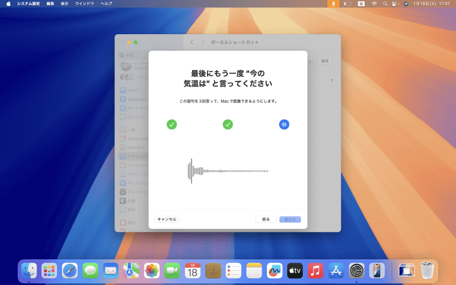Select 通知 in the settings sidebar

[x=133, y=223]
